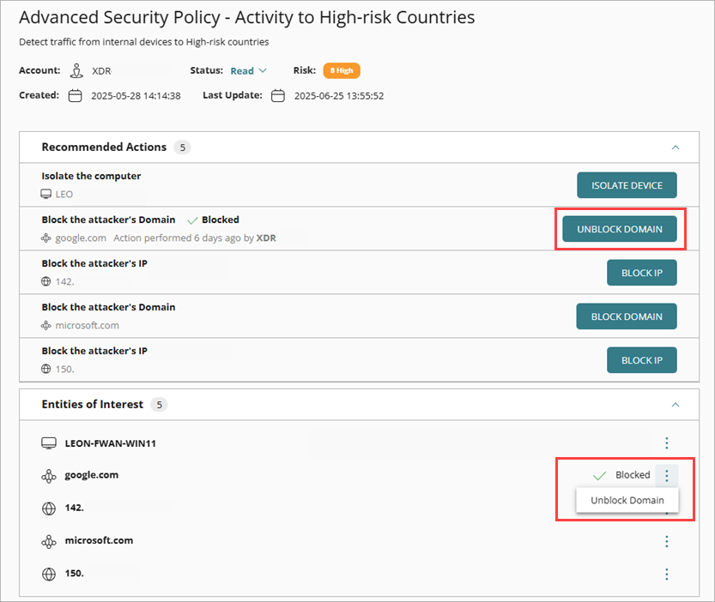Image resolution: width=715 pixels, height=602 pixels.
Task: Select Unblock Domain from the context menu
Action: click(627, 500)
